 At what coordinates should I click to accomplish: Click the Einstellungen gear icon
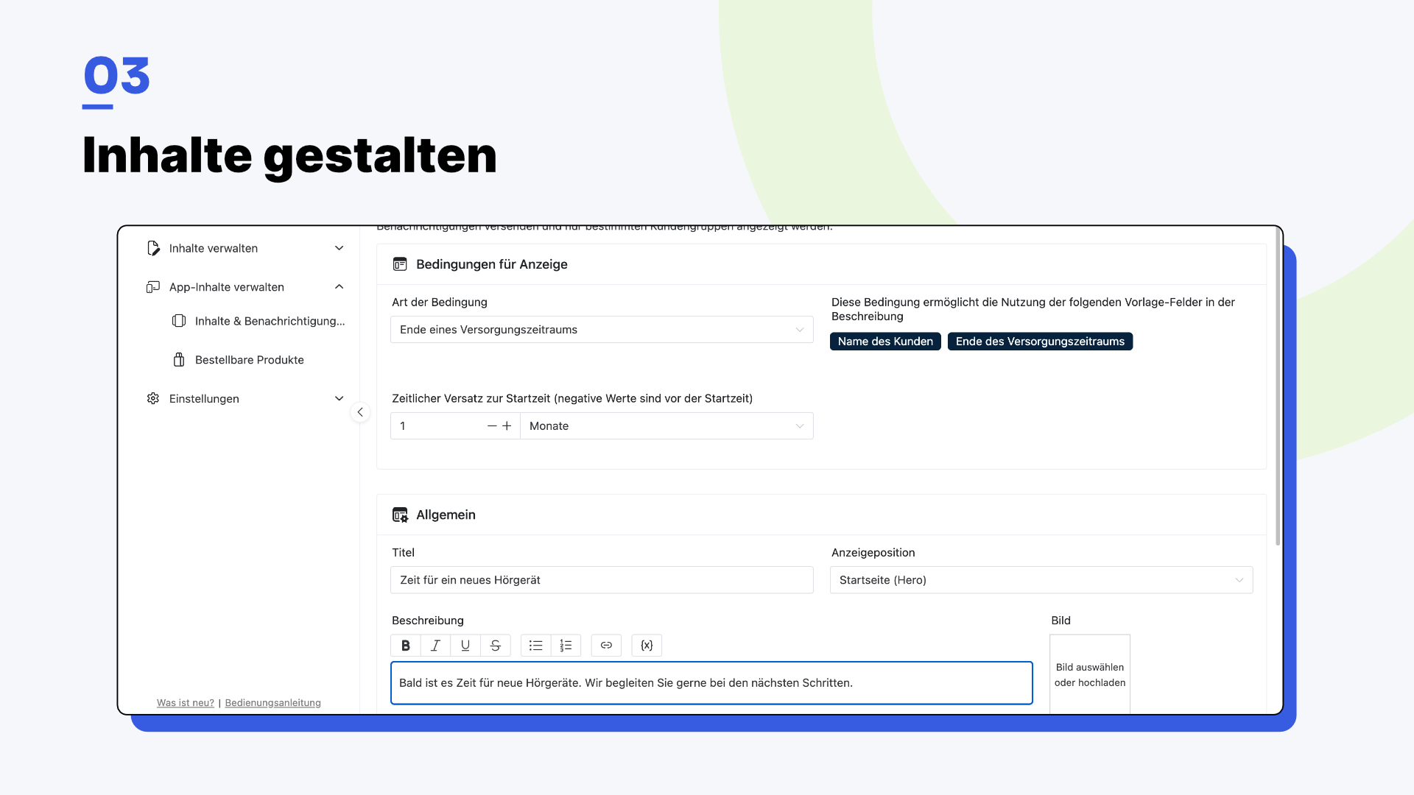(x=153, y=398)
